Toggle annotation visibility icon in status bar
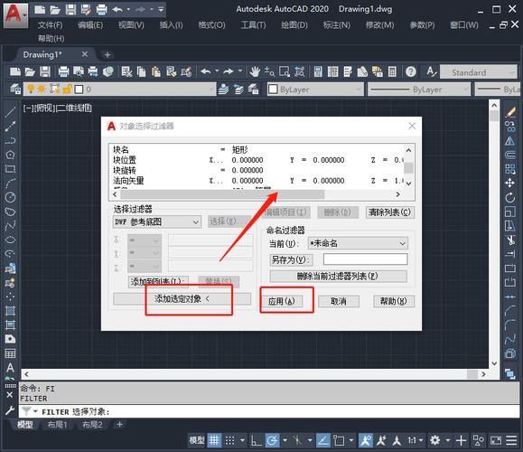The width and height of the screenshot is (523, 452). coord(366,440)
